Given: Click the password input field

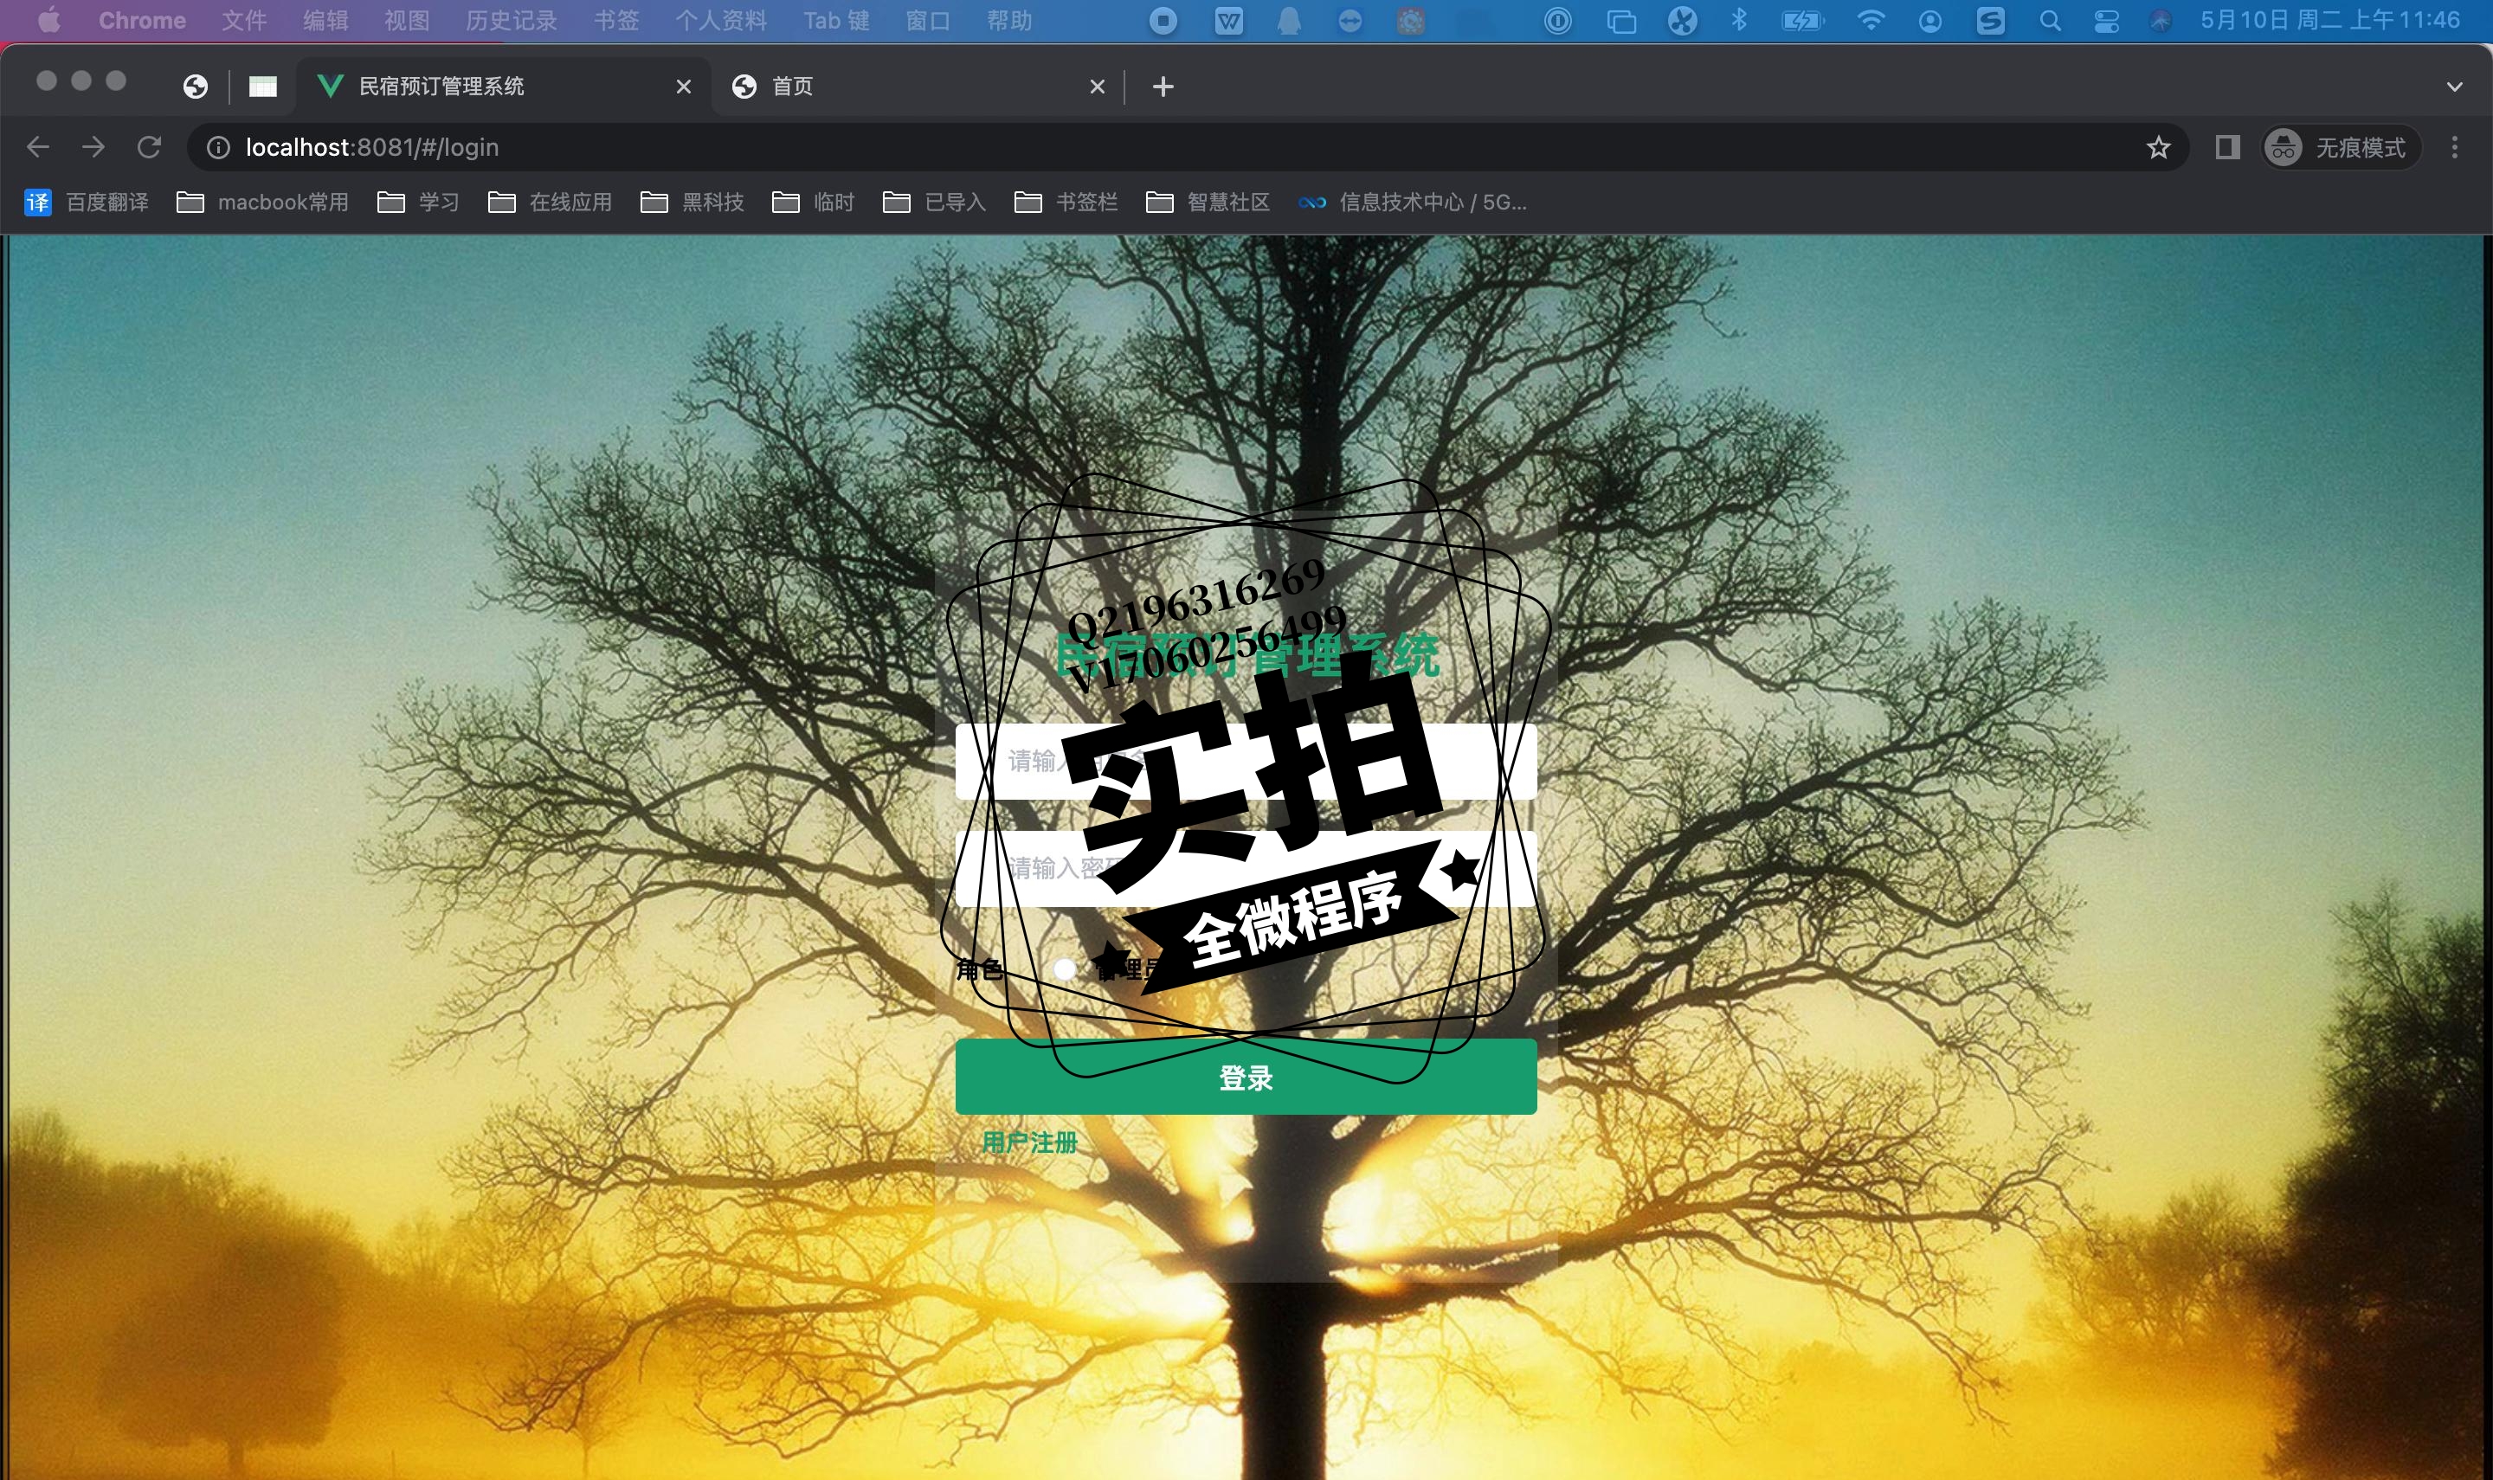Looking at the screenshot, I should click(1246, 869).
